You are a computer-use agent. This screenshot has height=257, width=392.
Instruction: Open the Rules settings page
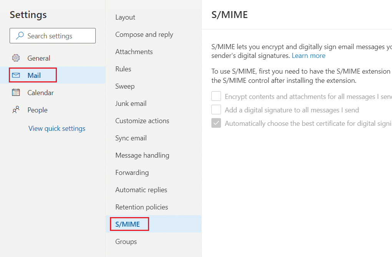click(123, 69)
